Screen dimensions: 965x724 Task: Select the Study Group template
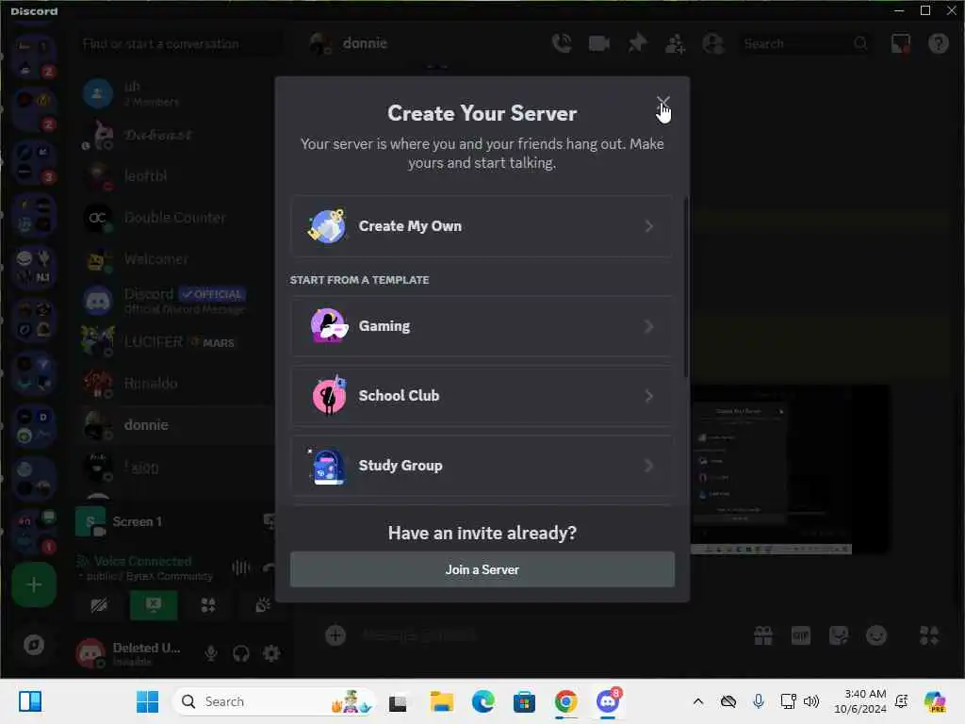[482, 466]
